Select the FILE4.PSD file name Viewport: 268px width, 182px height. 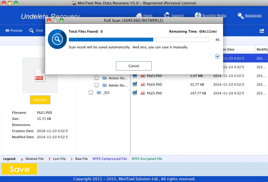click(x=154, y=84)
